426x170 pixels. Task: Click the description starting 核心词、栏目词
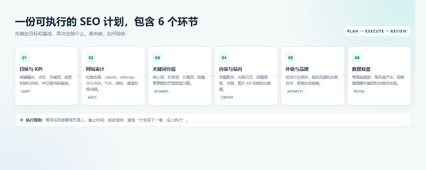[179, 80]
